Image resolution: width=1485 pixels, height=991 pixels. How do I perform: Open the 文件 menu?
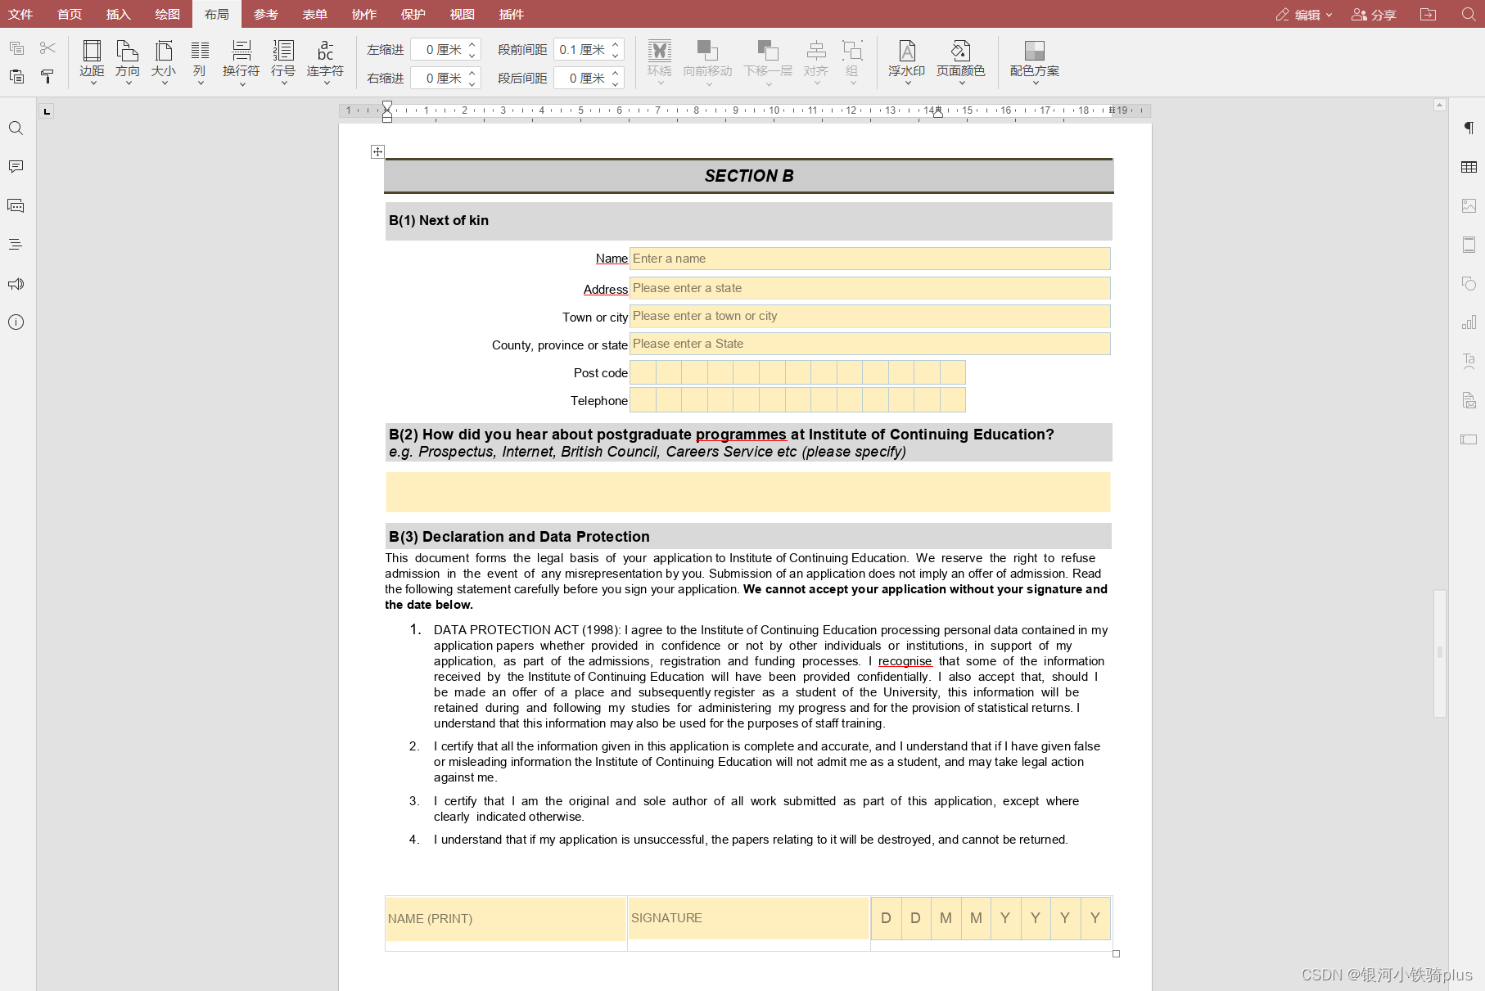20,14
